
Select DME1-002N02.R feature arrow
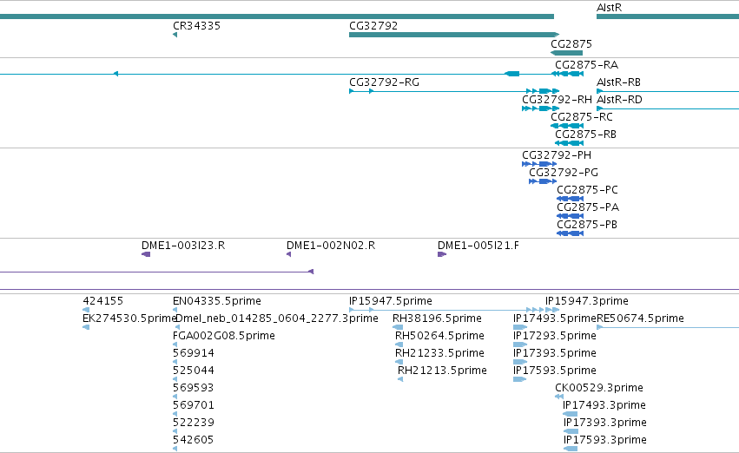pos(288,255)
